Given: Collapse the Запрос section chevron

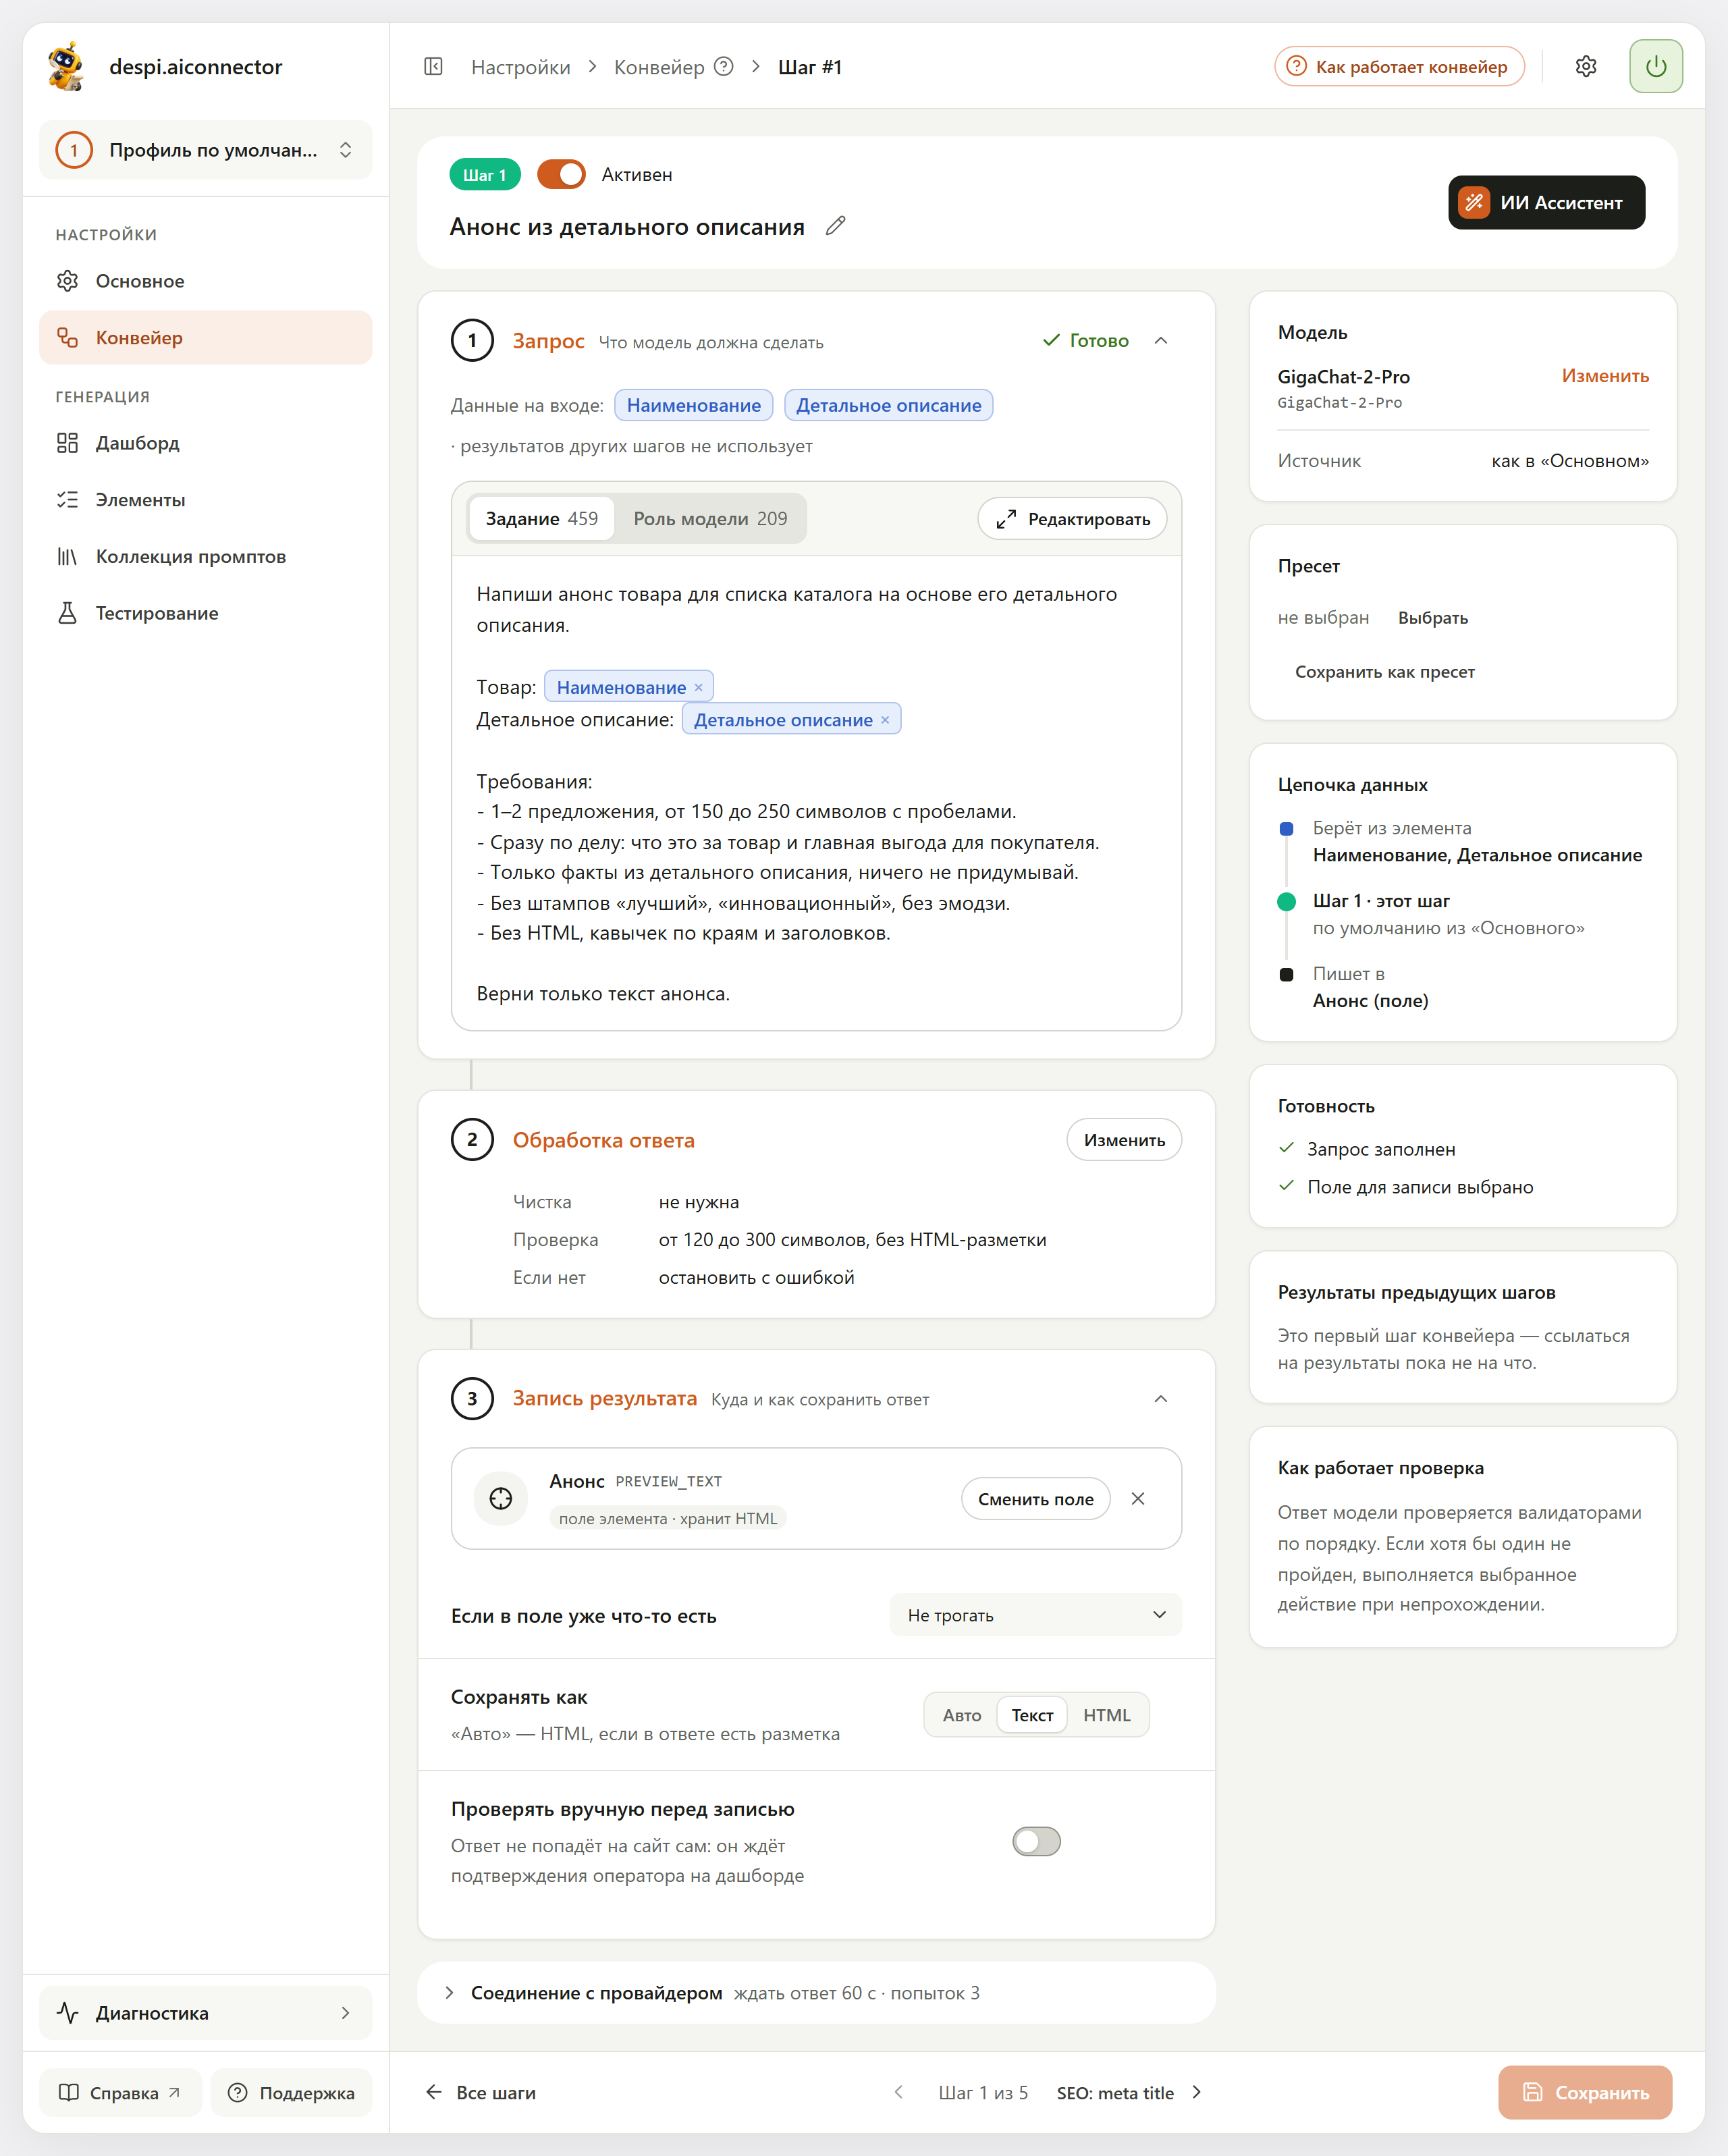Looking at the screenshot, I should (x=1161, y=341).
